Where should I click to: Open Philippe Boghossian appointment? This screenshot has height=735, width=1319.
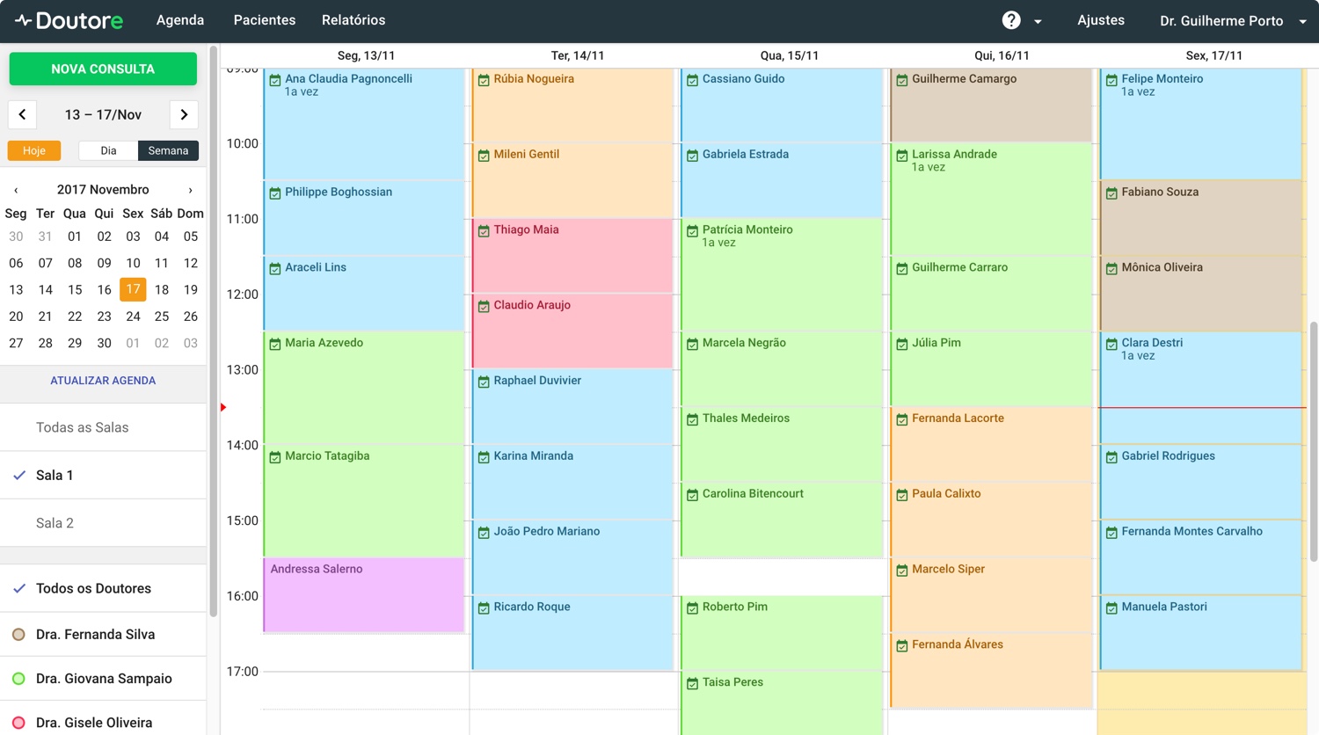tap(364, 218)
